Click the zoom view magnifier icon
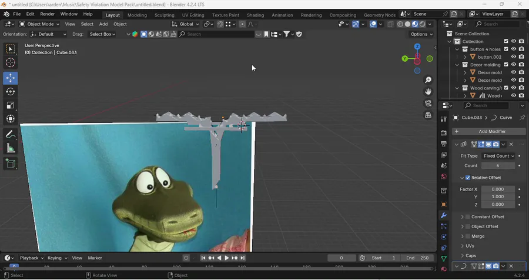Screen dimensions: 529x280 [428, 80]
